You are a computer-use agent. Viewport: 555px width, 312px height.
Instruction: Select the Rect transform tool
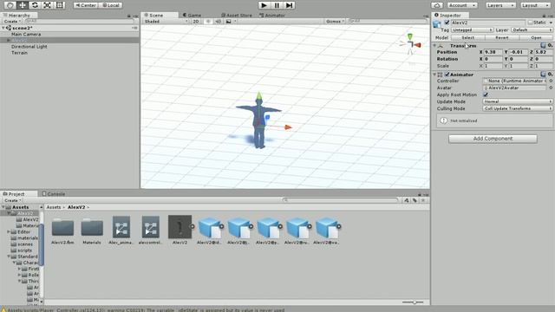pos(60,5)
